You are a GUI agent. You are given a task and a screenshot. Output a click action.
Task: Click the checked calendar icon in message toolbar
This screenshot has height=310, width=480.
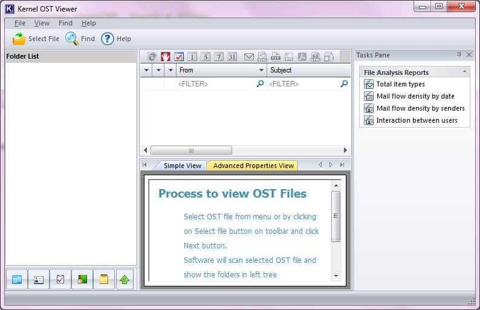click(x=179, y=57)
